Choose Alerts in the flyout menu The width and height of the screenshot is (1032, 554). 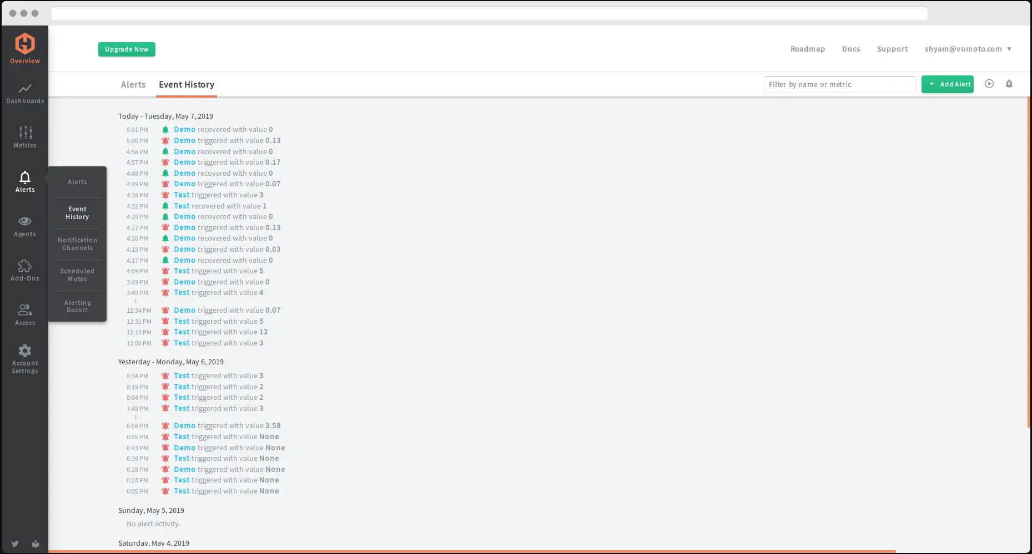[77, 182]
